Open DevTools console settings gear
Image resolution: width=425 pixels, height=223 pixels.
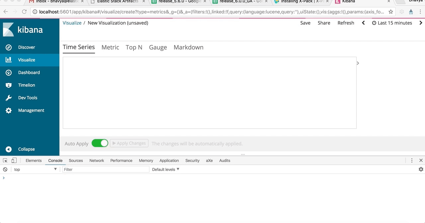(421, 169)
